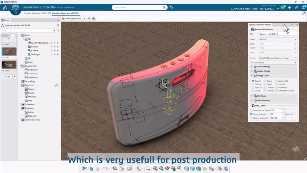Click the search magnifier beside Project filter
Screen dimensions: 307x173
point(58,31)
